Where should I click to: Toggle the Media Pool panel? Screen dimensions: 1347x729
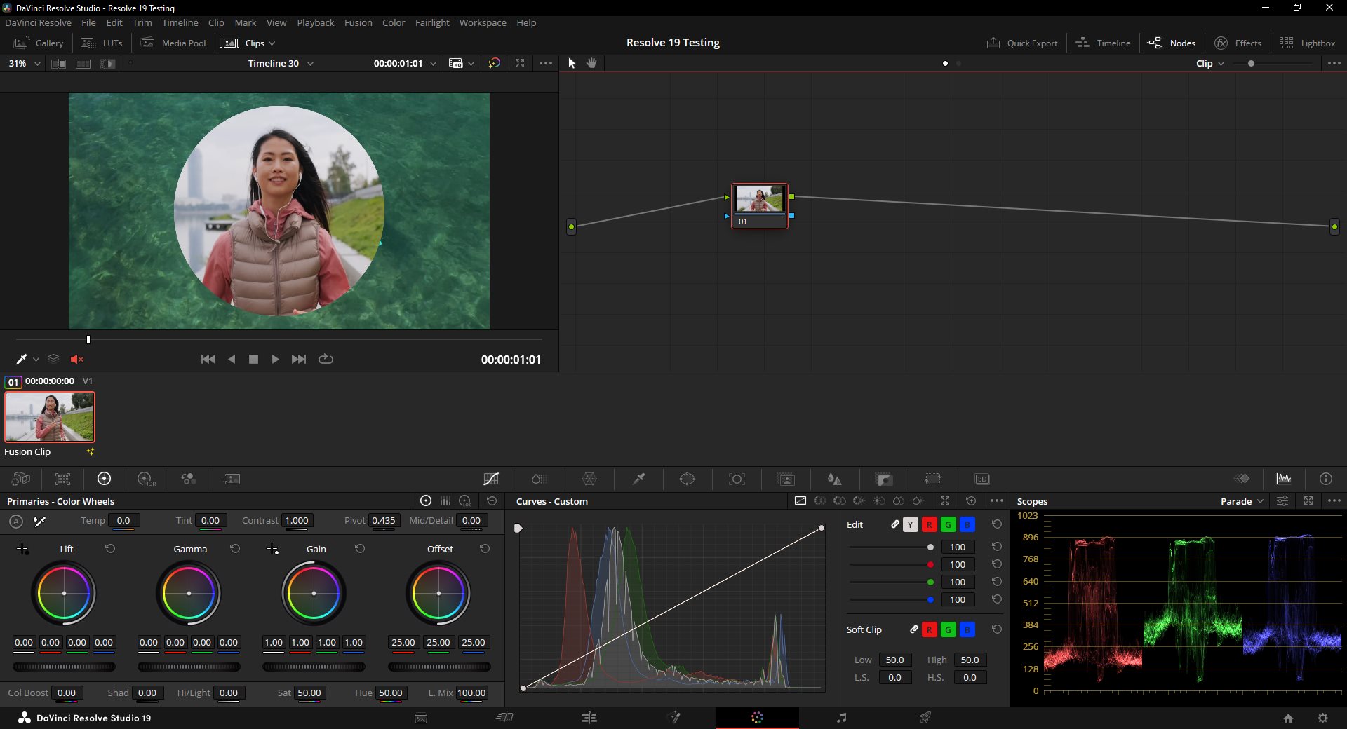pos(173,43)
